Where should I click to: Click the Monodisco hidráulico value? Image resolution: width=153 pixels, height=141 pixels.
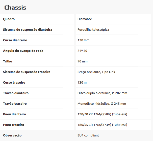(101, 104)
